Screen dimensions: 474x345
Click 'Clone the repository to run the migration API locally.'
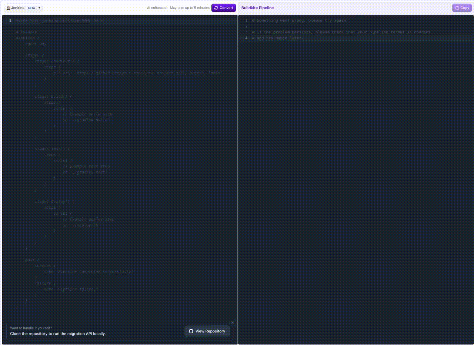pyautogui.click(x=58, y=334)
